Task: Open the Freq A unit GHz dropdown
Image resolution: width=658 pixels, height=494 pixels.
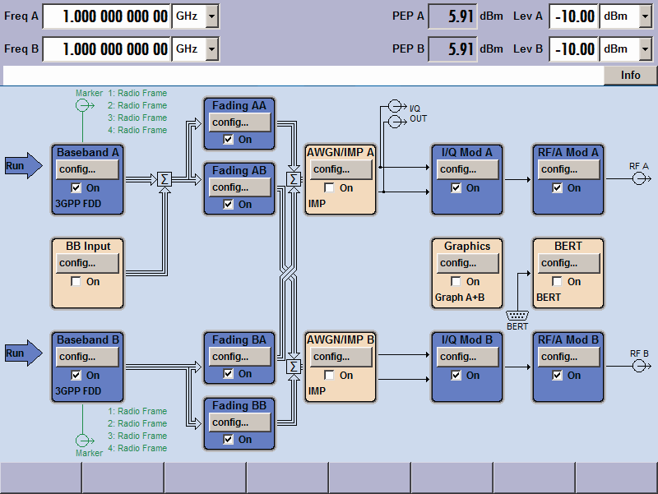Action: click(212, 16)
